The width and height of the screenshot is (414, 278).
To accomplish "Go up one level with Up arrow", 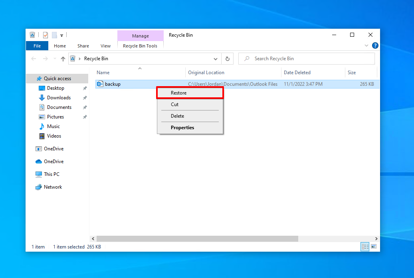I will (63, 59).
